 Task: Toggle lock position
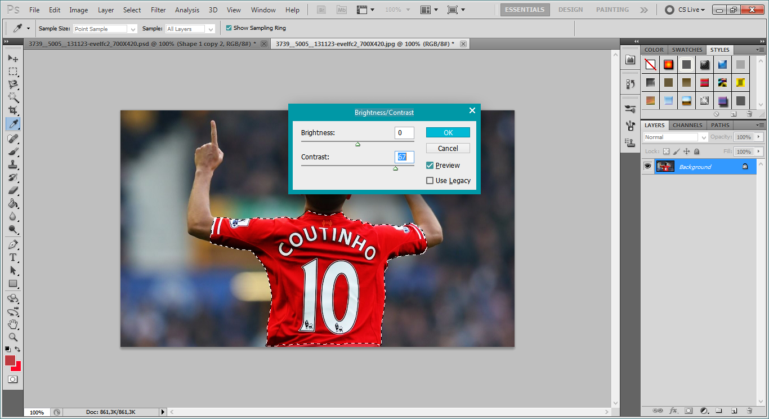(687, 151)
